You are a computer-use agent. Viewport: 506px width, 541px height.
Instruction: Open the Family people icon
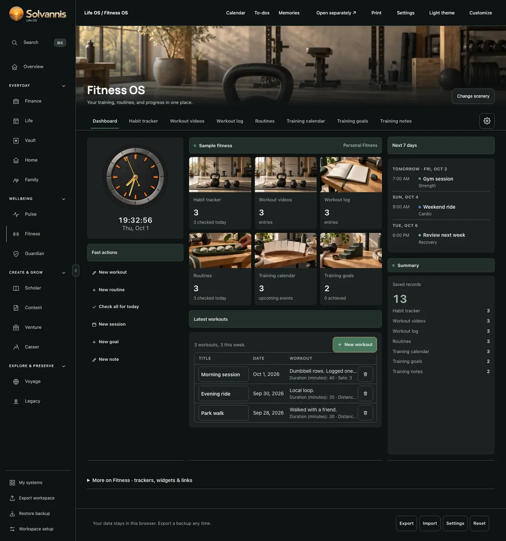coord(16,180)
